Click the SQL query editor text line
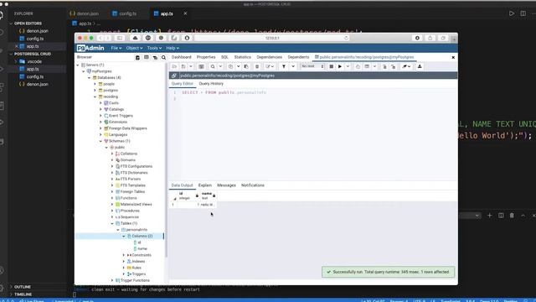The height and width of the screenshot is (302, 536). [224, 92]
